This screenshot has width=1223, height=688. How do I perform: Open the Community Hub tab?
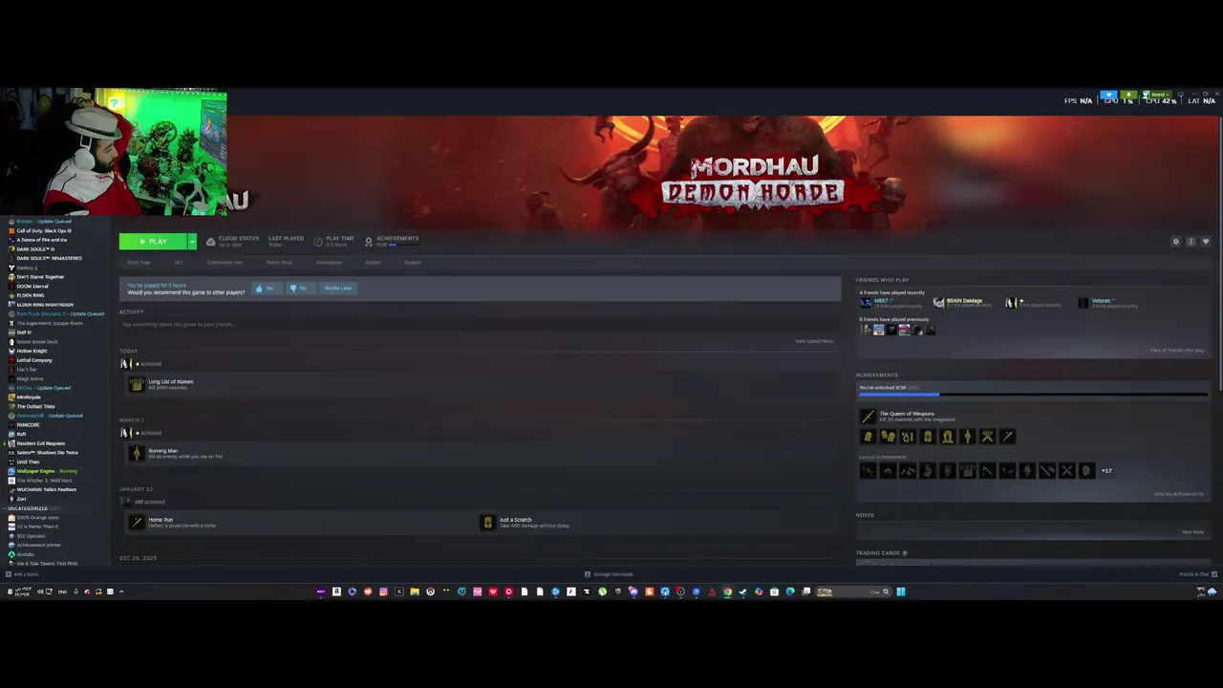tap(225, 262)
